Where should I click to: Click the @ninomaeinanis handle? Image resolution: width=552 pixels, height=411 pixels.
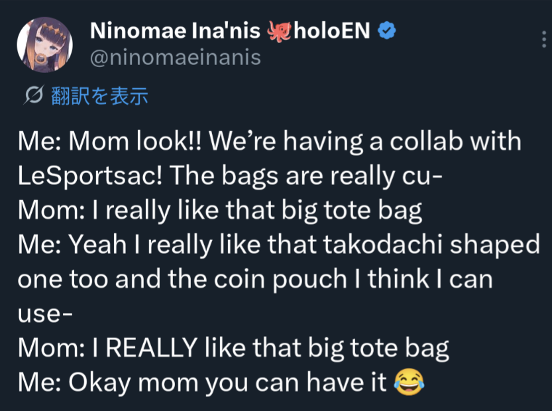pos(175,58)
